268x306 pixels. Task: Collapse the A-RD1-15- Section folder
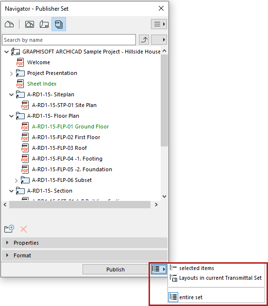click(11, 191)
